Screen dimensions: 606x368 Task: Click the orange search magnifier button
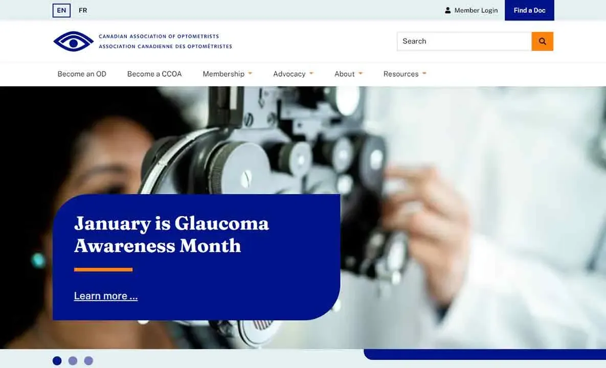[542, 41]
